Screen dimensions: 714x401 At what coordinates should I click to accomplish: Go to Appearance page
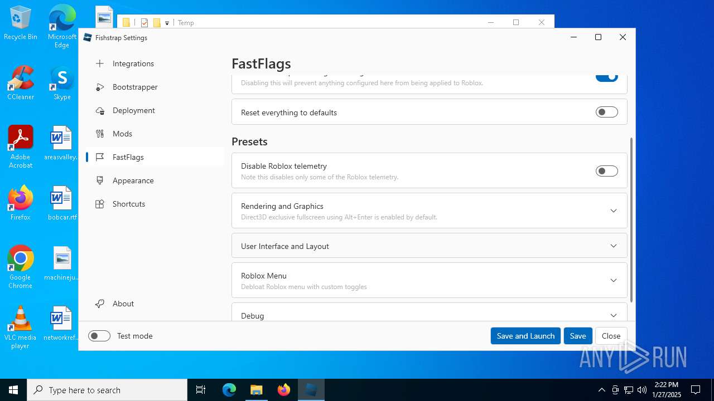155,180
